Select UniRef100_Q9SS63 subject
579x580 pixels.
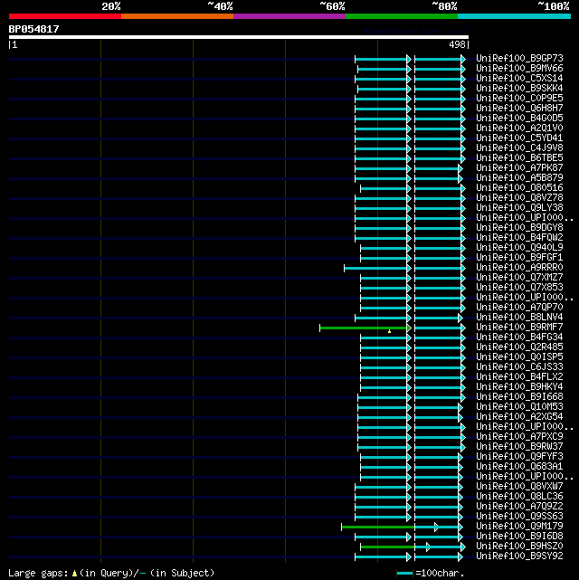pos(519,517)
